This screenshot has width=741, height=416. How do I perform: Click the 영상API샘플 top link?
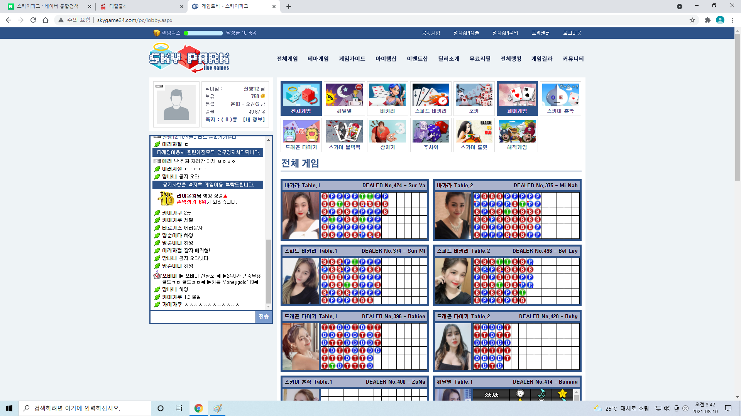pos(466,33)
